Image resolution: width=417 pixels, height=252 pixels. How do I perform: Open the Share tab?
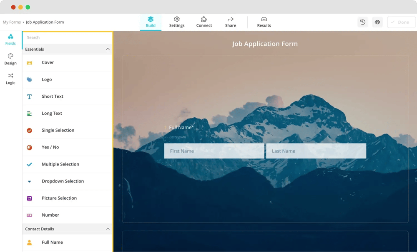click(x=231, y=22)
